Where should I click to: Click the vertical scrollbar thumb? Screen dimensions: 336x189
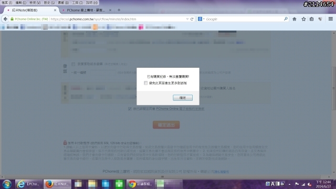click(x=333, y=88)
